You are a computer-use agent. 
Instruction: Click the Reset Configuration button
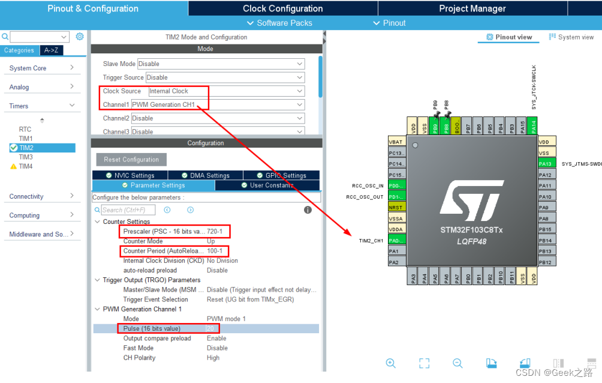point(131,160)
